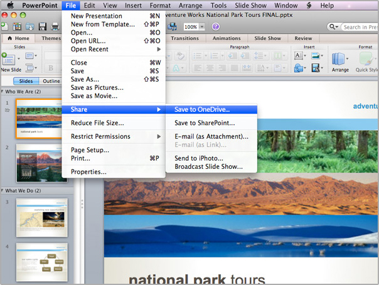Click the Text Direction icon
The image size is (379, 285).
coord(261,68)
